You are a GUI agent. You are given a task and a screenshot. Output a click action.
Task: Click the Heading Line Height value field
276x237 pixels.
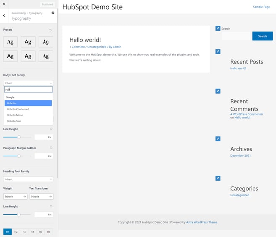point(41,214)
